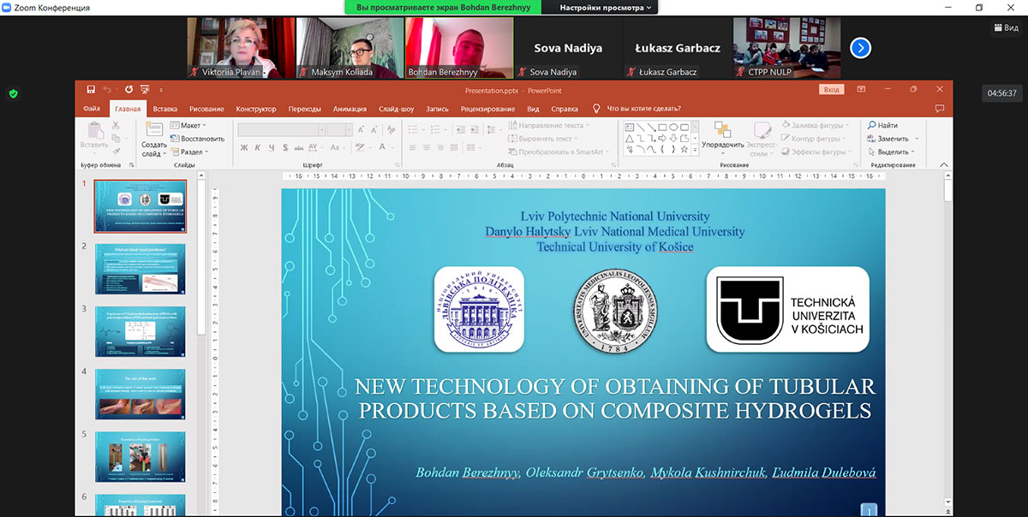Click the Zoom encryption shield icon

pyautogui.click(x=13, y=93)
